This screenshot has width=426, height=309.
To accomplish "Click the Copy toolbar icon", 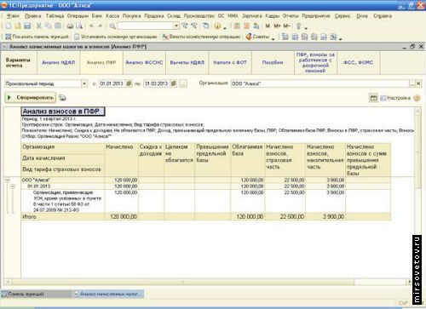I will [x=49, y=26].
